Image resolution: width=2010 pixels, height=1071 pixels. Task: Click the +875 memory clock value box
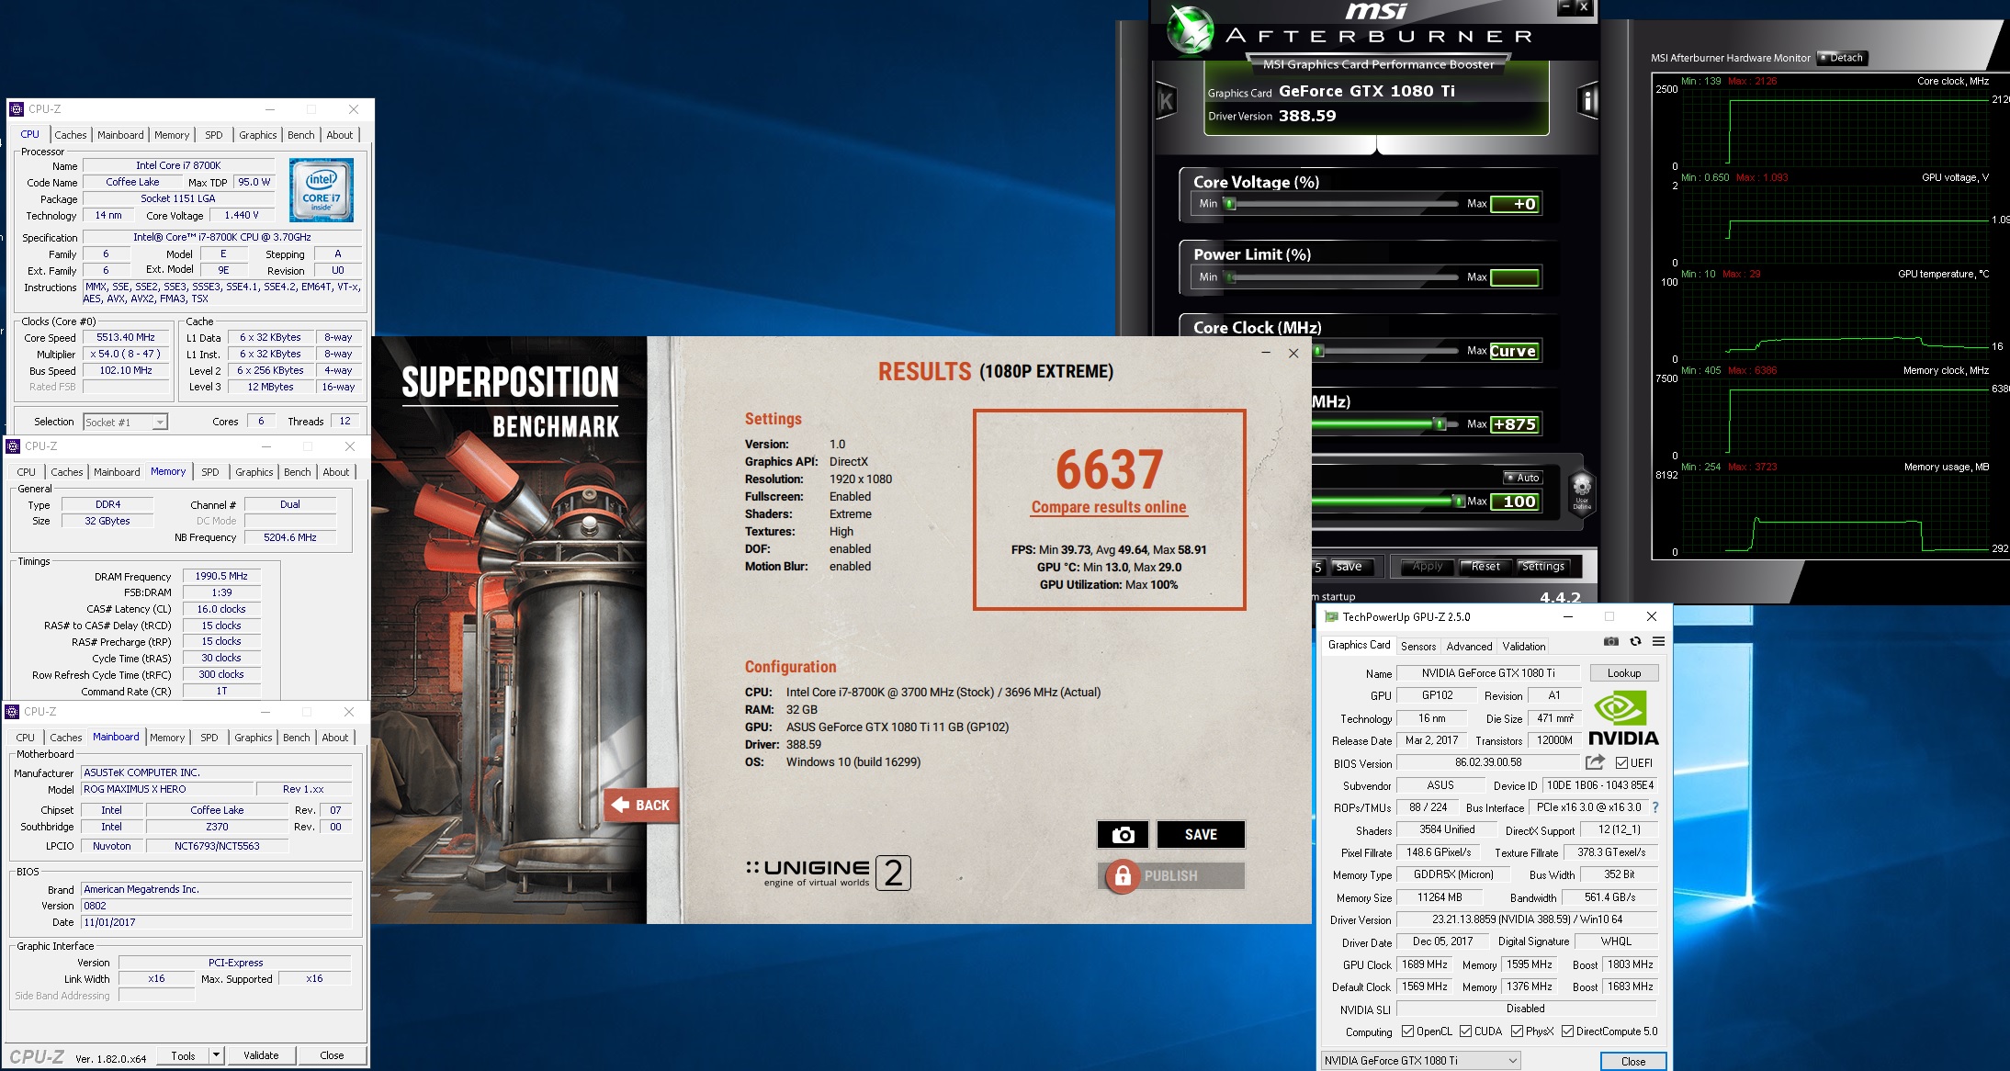pyautogui.click(x=1515, y=424)
